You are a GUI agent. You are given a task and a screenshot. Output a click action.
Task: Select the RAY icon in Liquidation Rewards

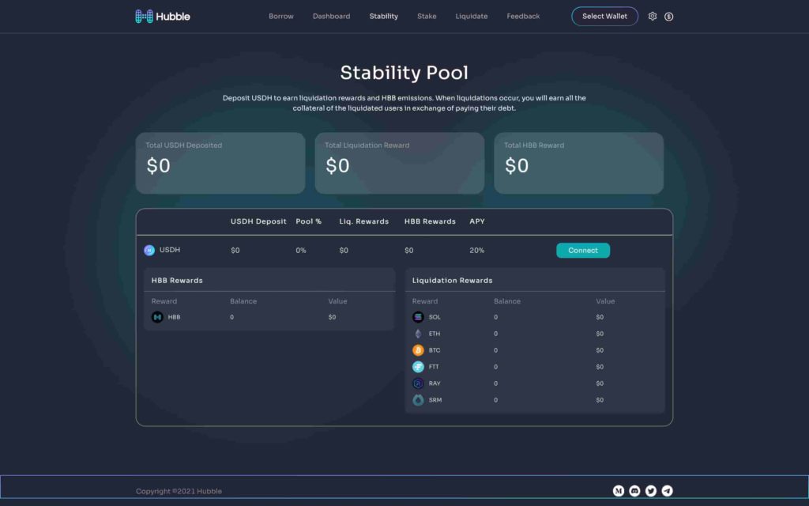(x=417, y=383)
